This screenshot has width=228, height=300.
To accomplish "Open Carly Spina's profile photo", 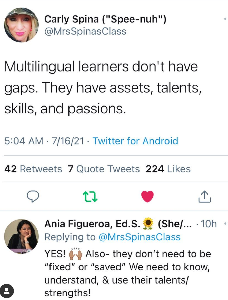I will click(x=22, y=25).
